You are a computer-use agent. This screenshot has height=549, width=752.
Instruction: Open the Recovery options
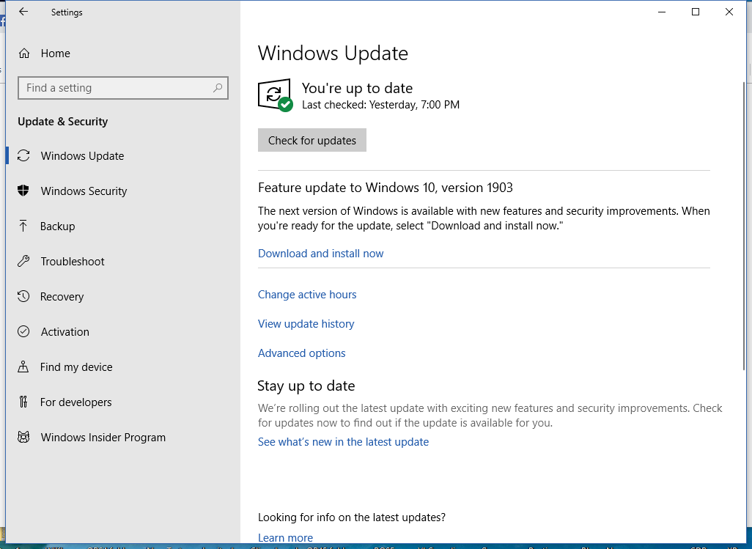tap(123, 296)
